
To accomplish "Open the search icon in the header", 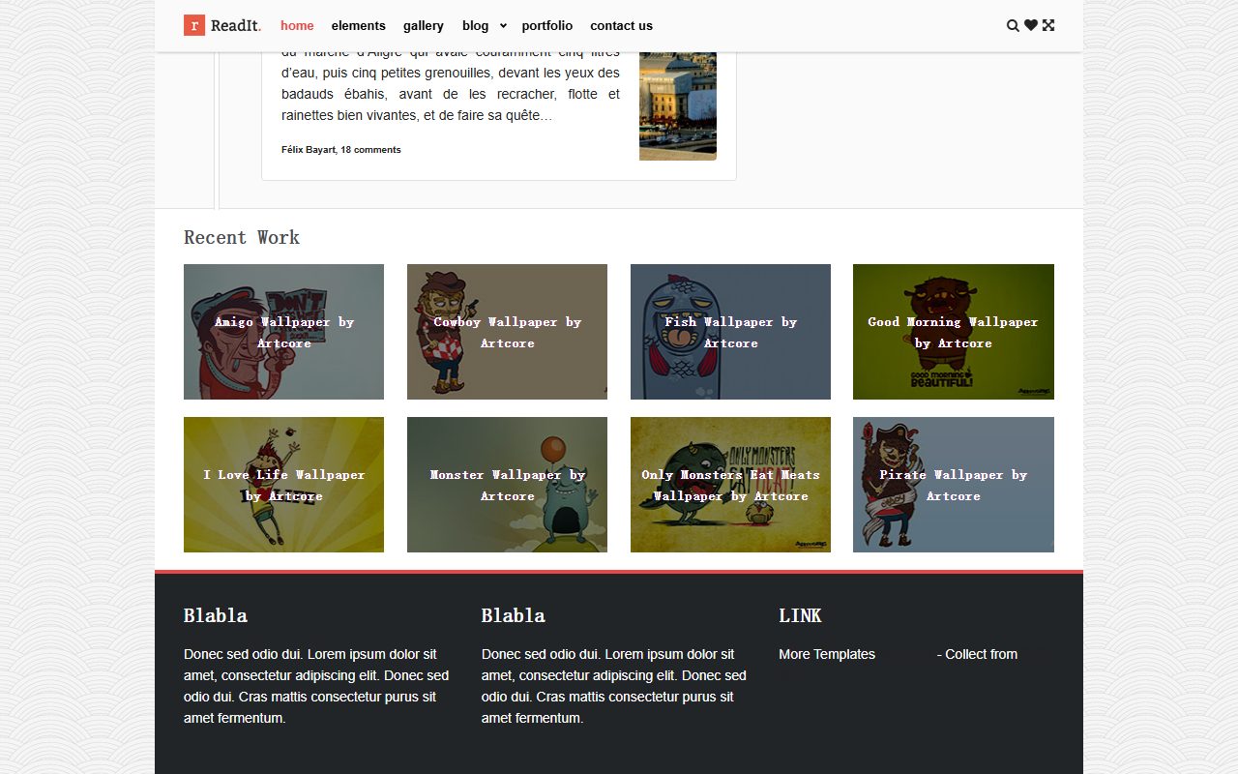I will (x=1013, y=26).
